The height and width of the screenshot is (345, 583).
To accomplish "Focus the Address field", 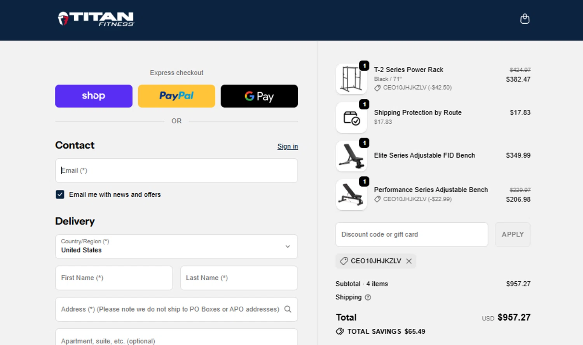I will (176, 309).
